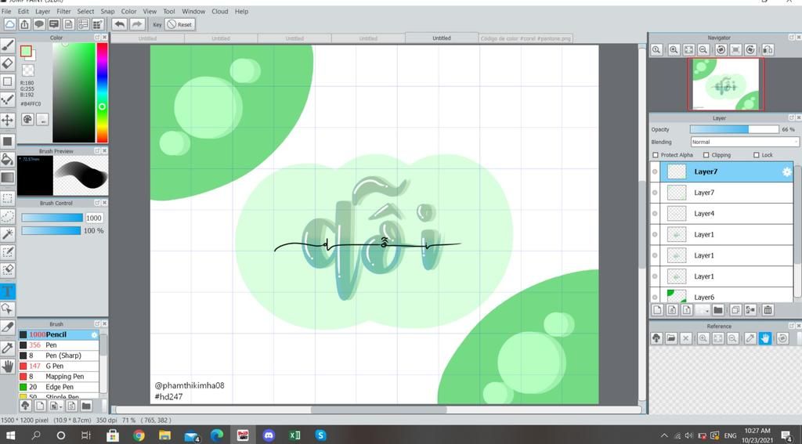This screenshot has height=444, width=802.
Task: Add brush from cloud in Brush panel
Action: [x=25, y=406]
